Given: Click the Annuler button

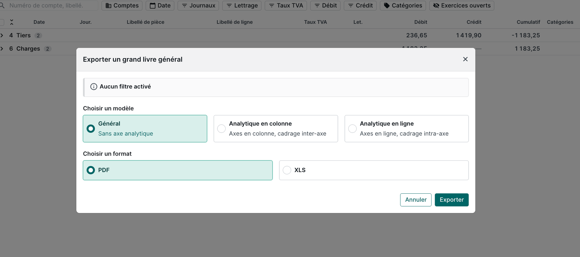Looking at the screenshot, I should pos(416,200).
